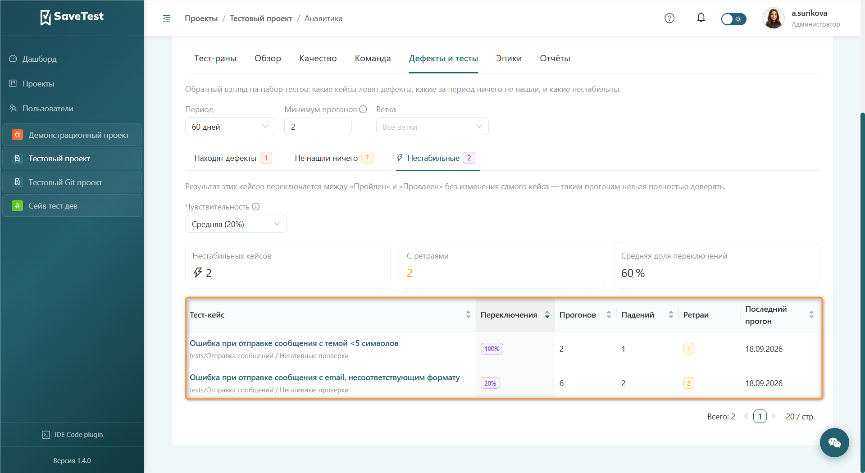
Task: Open the chat support bubble
Action: (x=834, y=443)
